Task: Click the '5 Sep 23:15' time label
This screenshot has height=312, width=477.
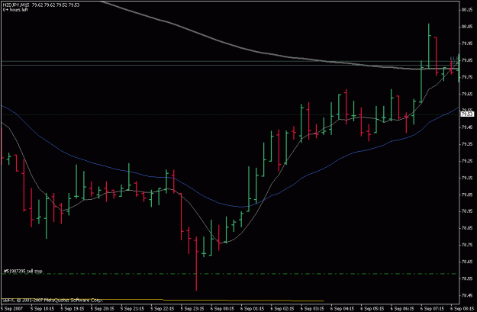Action: (192, 309)
